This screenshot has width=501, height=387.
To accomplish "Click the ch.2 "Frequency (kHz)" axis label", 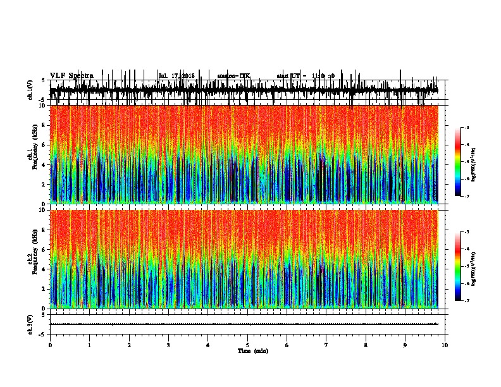I will [35, 252].
